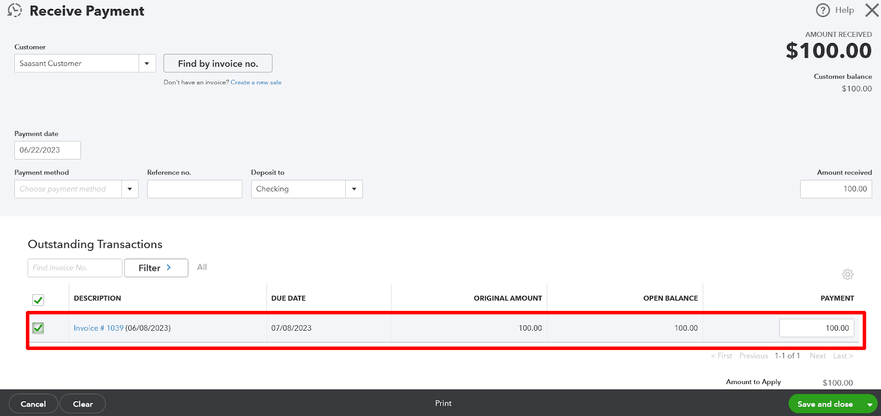Click the Amount received input
The height and width of the screenshot is (416, 881).
[x=836, y=189]
